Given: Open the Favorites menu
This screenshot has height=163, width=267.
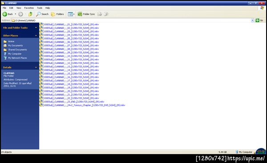Looking at the screenshot, I should (29, 8).
